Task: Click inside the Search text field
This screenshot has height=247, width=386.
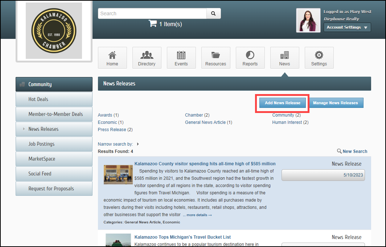Action: click(152, 13)
